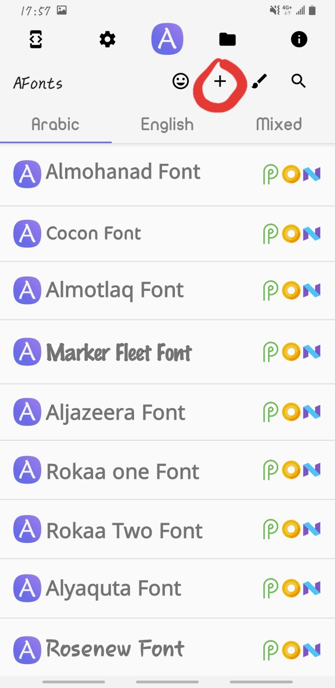This screenshot has width=335, height=688.
Task: Select the paintbrush theme icon
Action: point(259,81)
